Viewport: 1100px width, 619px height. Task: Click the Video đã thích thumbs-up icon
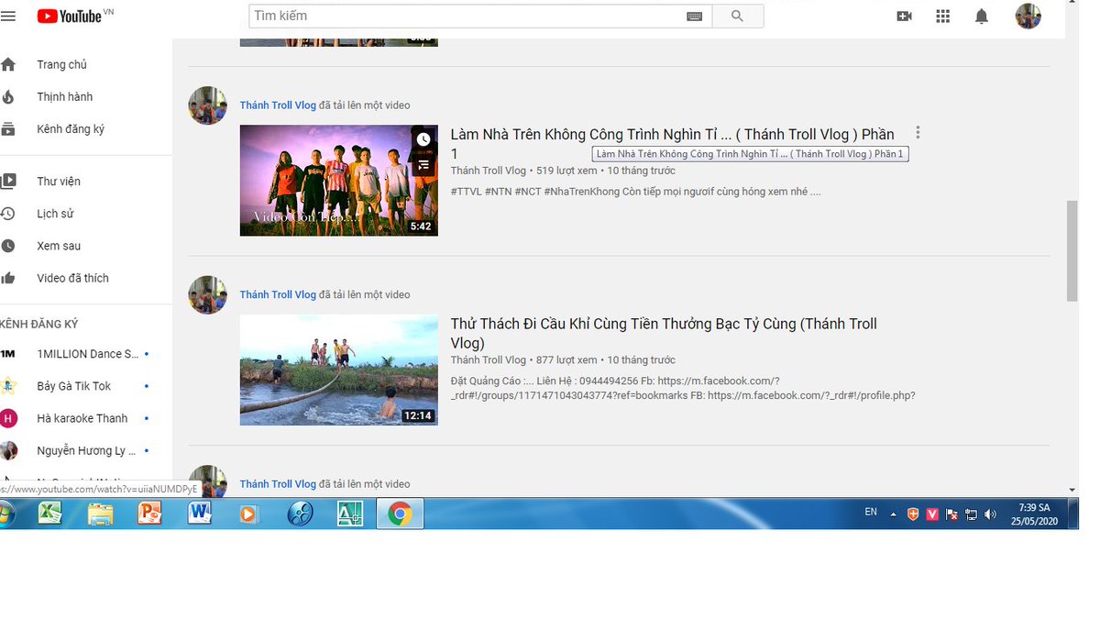(8, 278)
